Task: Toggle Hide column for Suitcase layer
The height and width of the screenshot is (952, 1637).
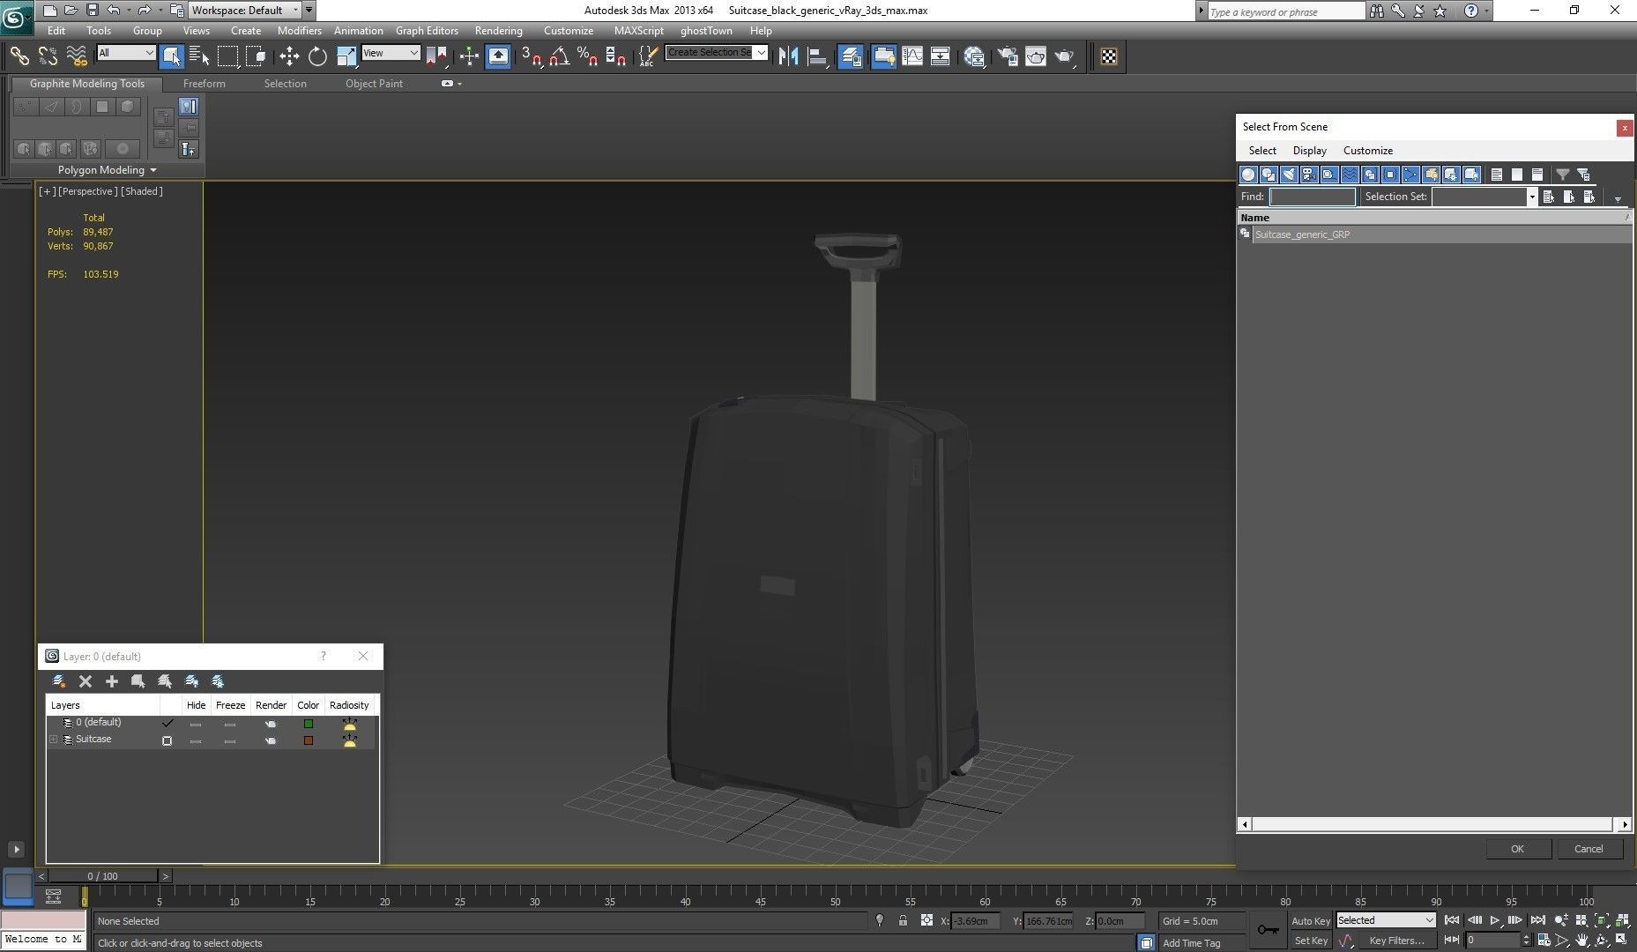Action: pyautogui.click(x=196, y=740)
